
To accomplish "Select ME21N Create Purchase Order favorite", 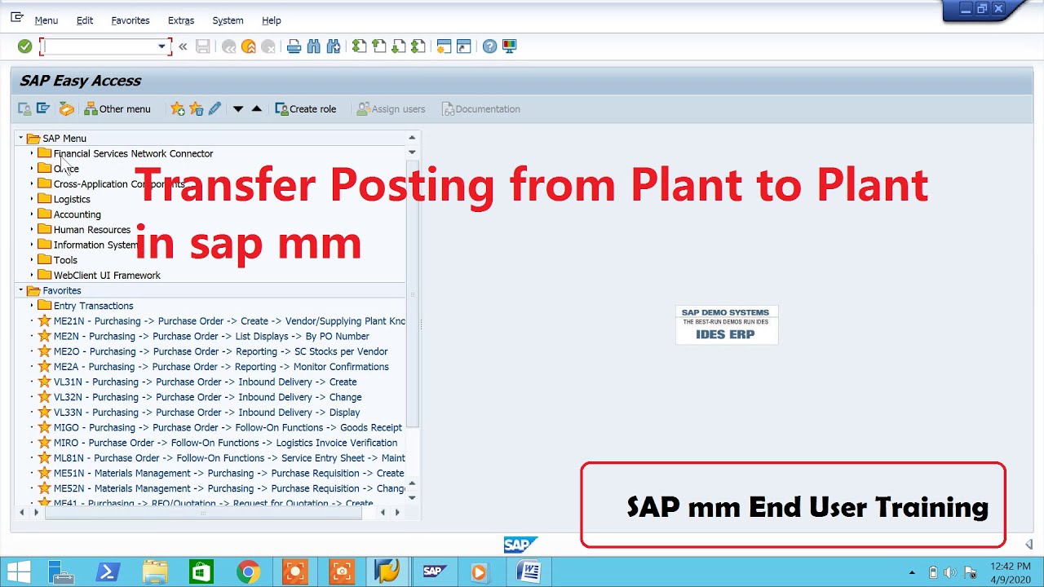I will [229, 321].
